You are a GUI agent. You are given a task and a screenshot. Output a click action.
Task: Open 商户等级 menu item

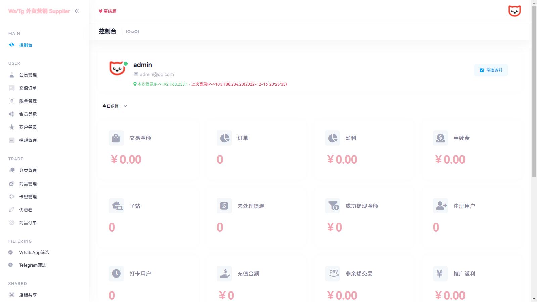(28, 127)
